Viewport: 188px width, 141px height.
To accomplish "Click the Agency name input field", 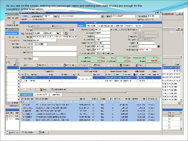I will [80, 16].
